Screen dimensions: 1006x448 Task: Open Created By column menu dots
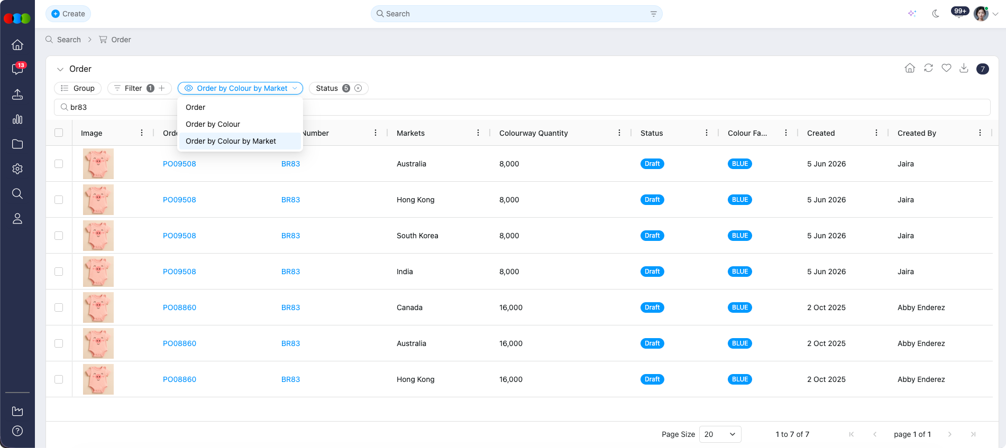pyautogui.click(x=980, y=133)
